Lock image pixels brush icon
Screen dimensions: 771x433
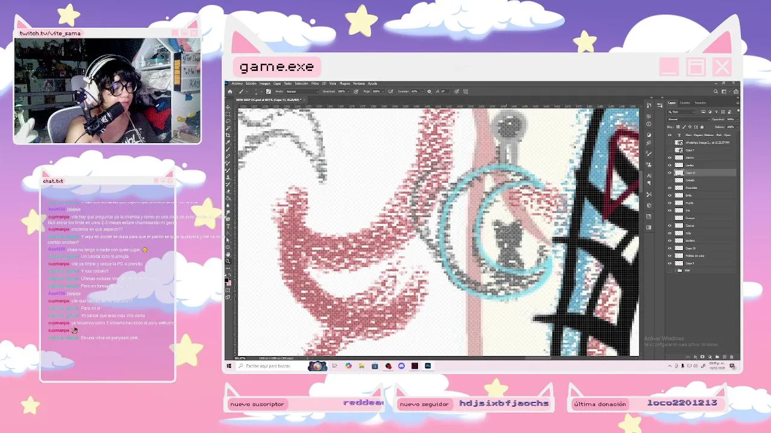click(684, 127)
